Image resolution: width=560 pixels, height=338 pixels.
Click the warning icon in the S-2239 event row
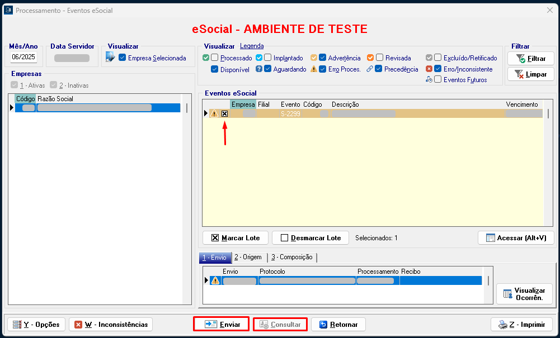pos(214,113)
